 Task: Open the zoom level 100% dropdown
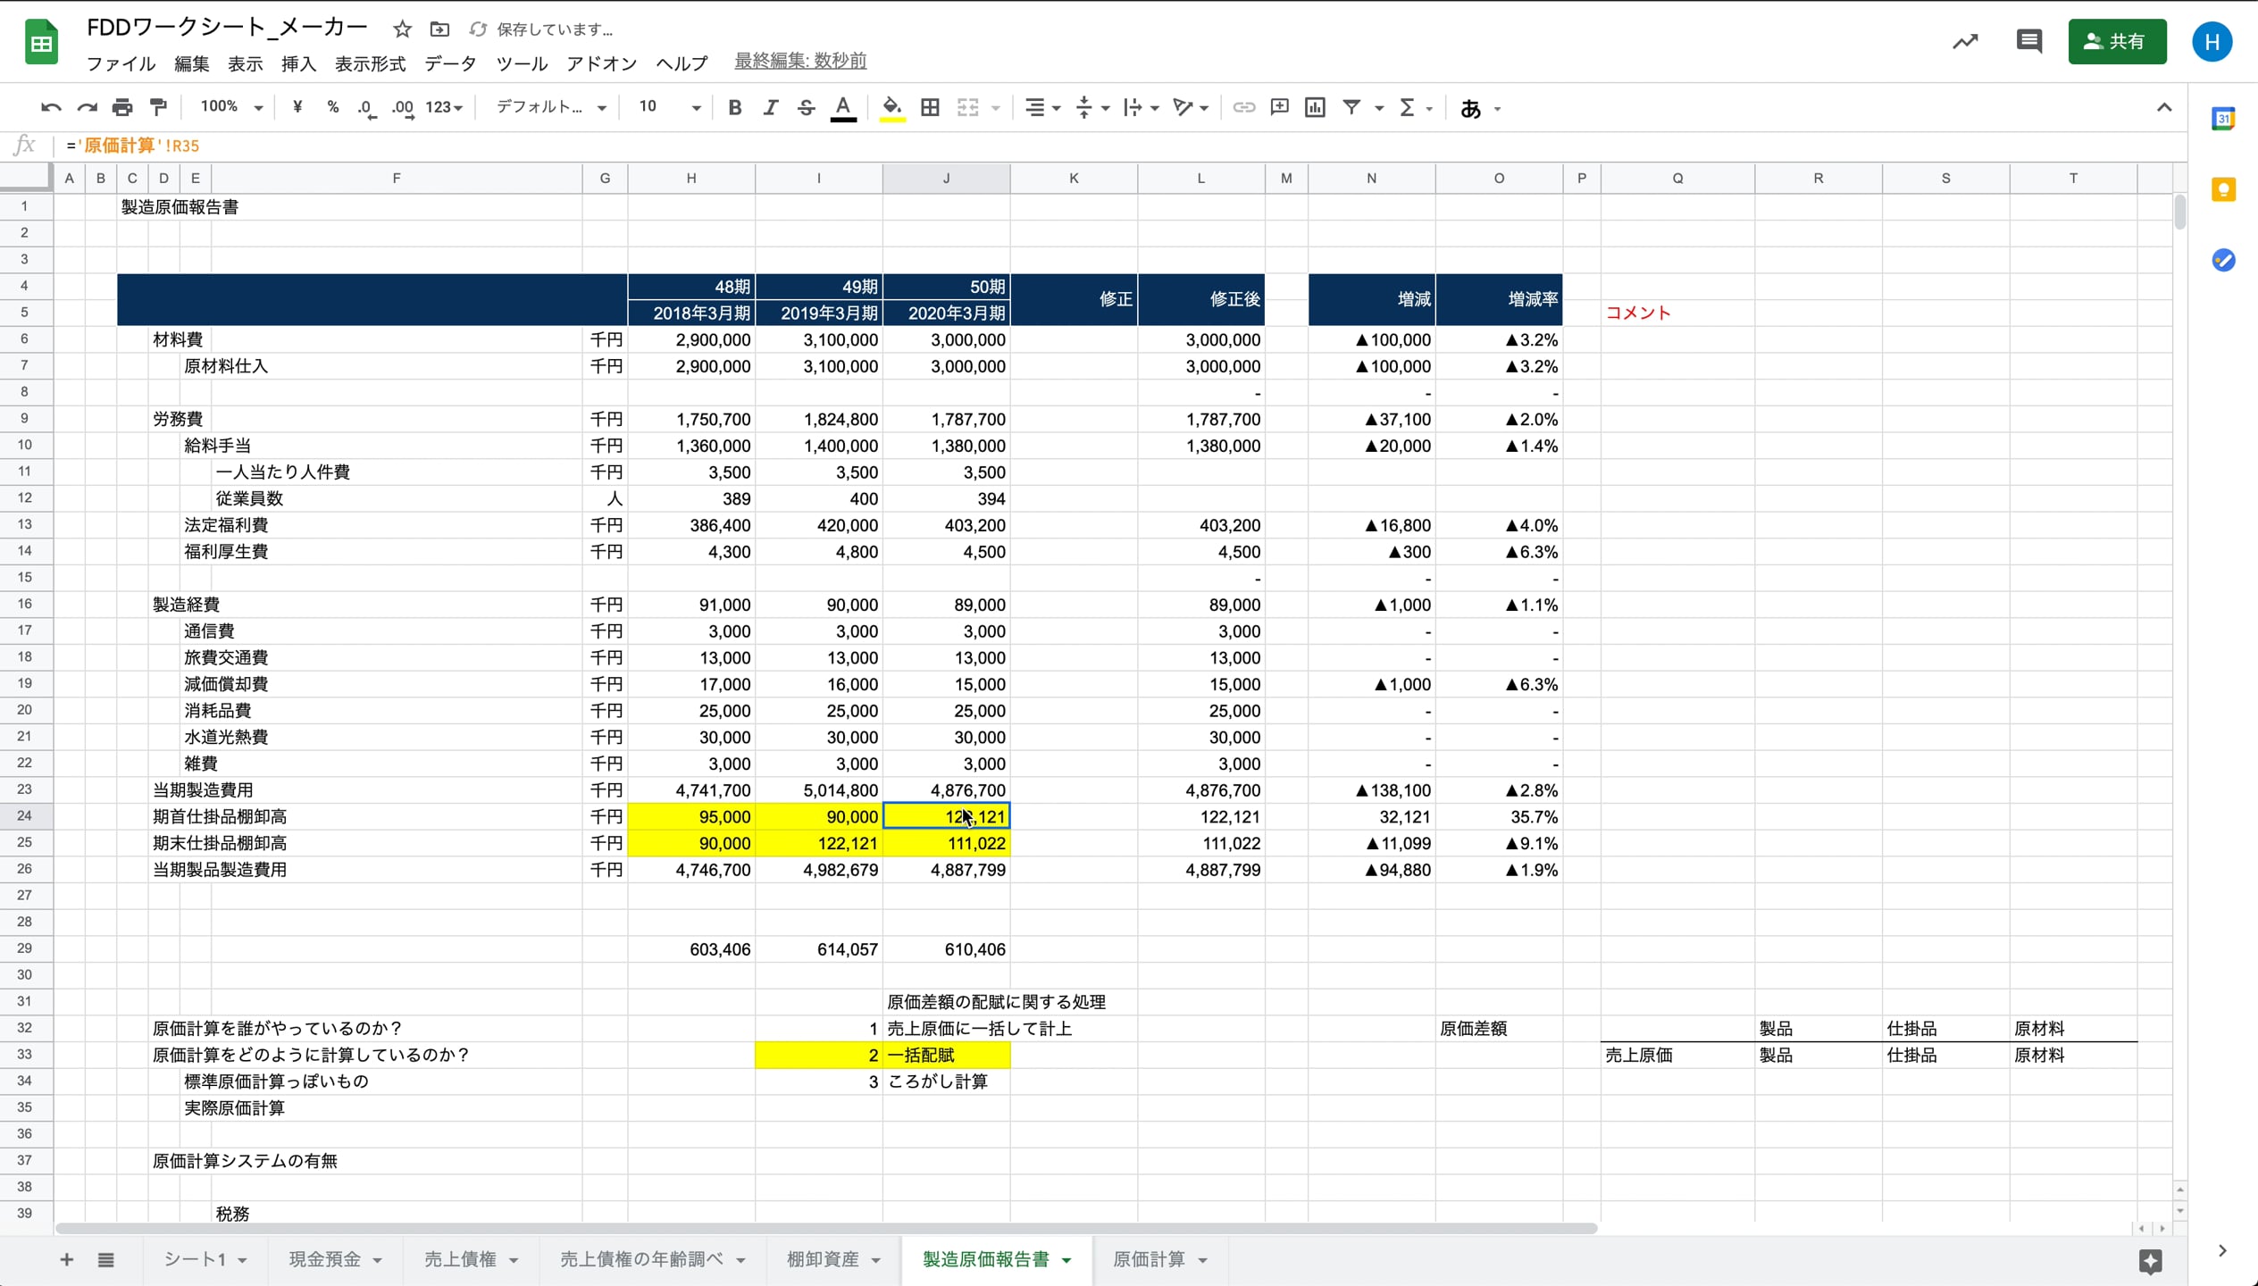[x=228, y=107]
